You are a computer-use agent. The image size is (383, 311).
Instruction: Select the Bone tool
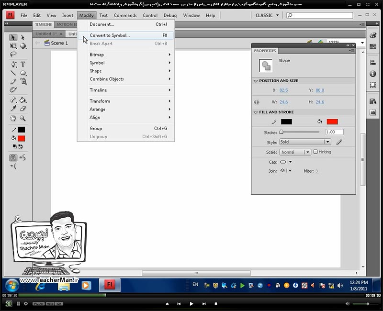coord(13,100)
